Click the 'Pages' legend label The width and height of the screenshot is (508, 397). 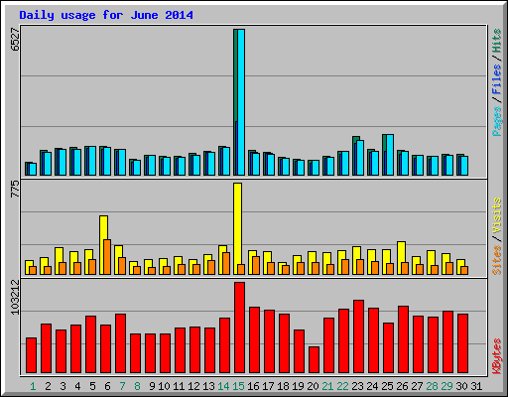click(x=497, y=121)
